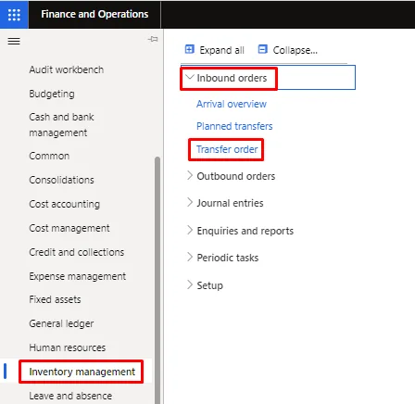Select Audit workbench module
415x404 pixels.
click(67, 69)
